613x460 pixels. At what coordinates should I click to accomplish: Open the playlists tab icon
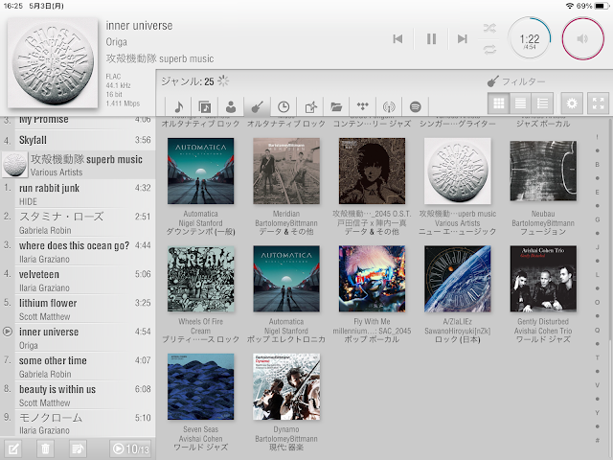(x=310, y=106)
